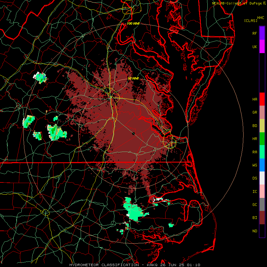Select the GR pink legend swatch

[262, 112]
